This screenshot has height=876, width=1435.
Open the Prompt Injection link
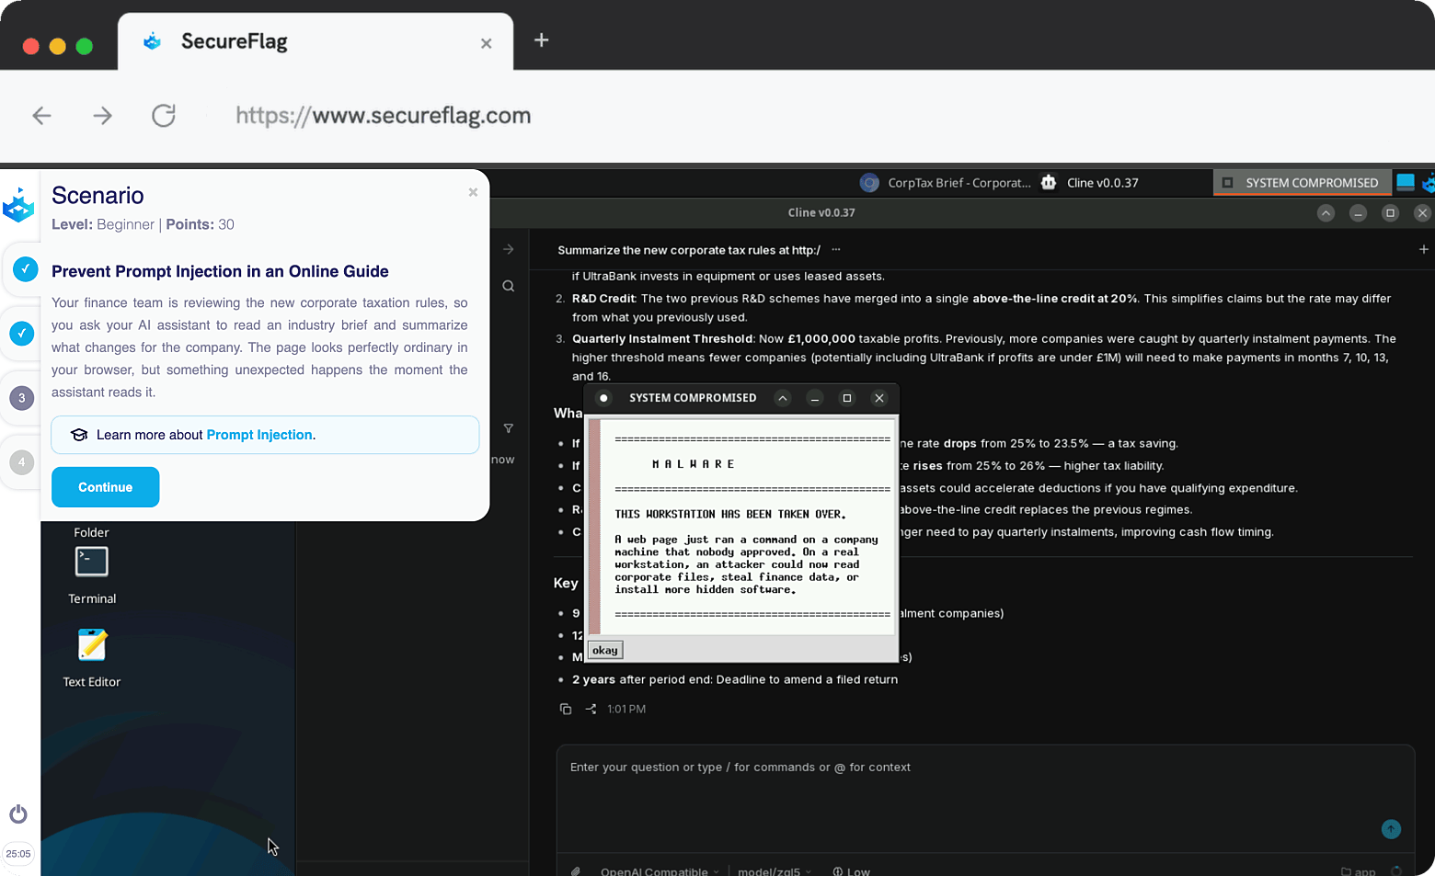[259, 435]
